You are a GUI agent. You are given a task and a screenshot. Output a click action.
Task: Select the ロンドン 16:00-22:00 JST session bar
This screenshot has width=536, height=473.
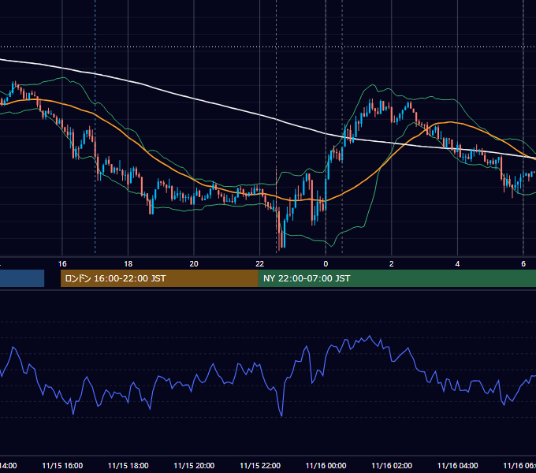159,278
